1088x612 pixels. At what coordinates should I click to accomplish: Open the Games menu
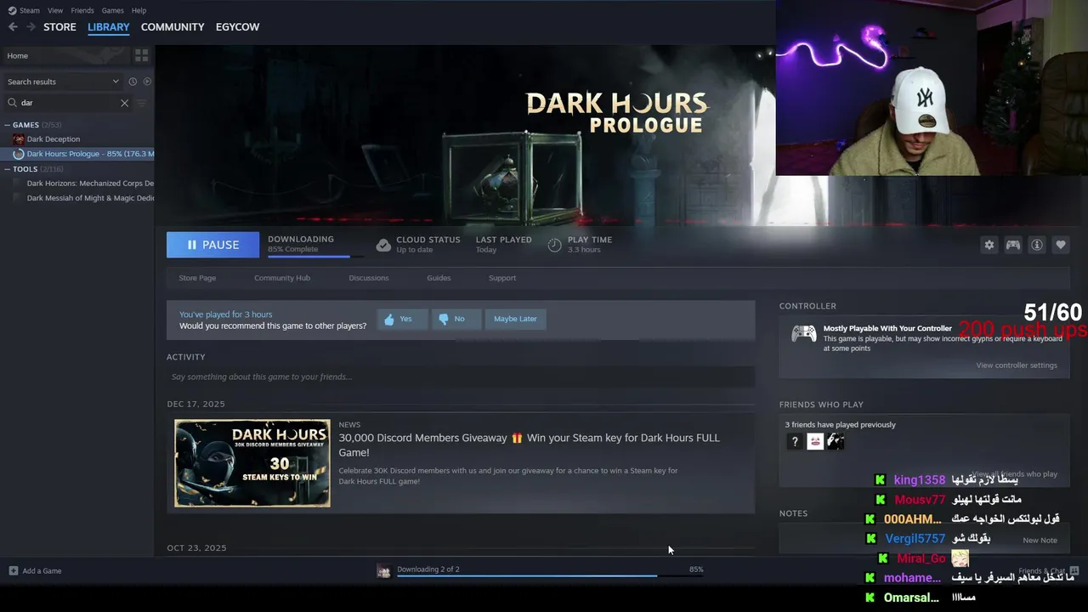112,10
